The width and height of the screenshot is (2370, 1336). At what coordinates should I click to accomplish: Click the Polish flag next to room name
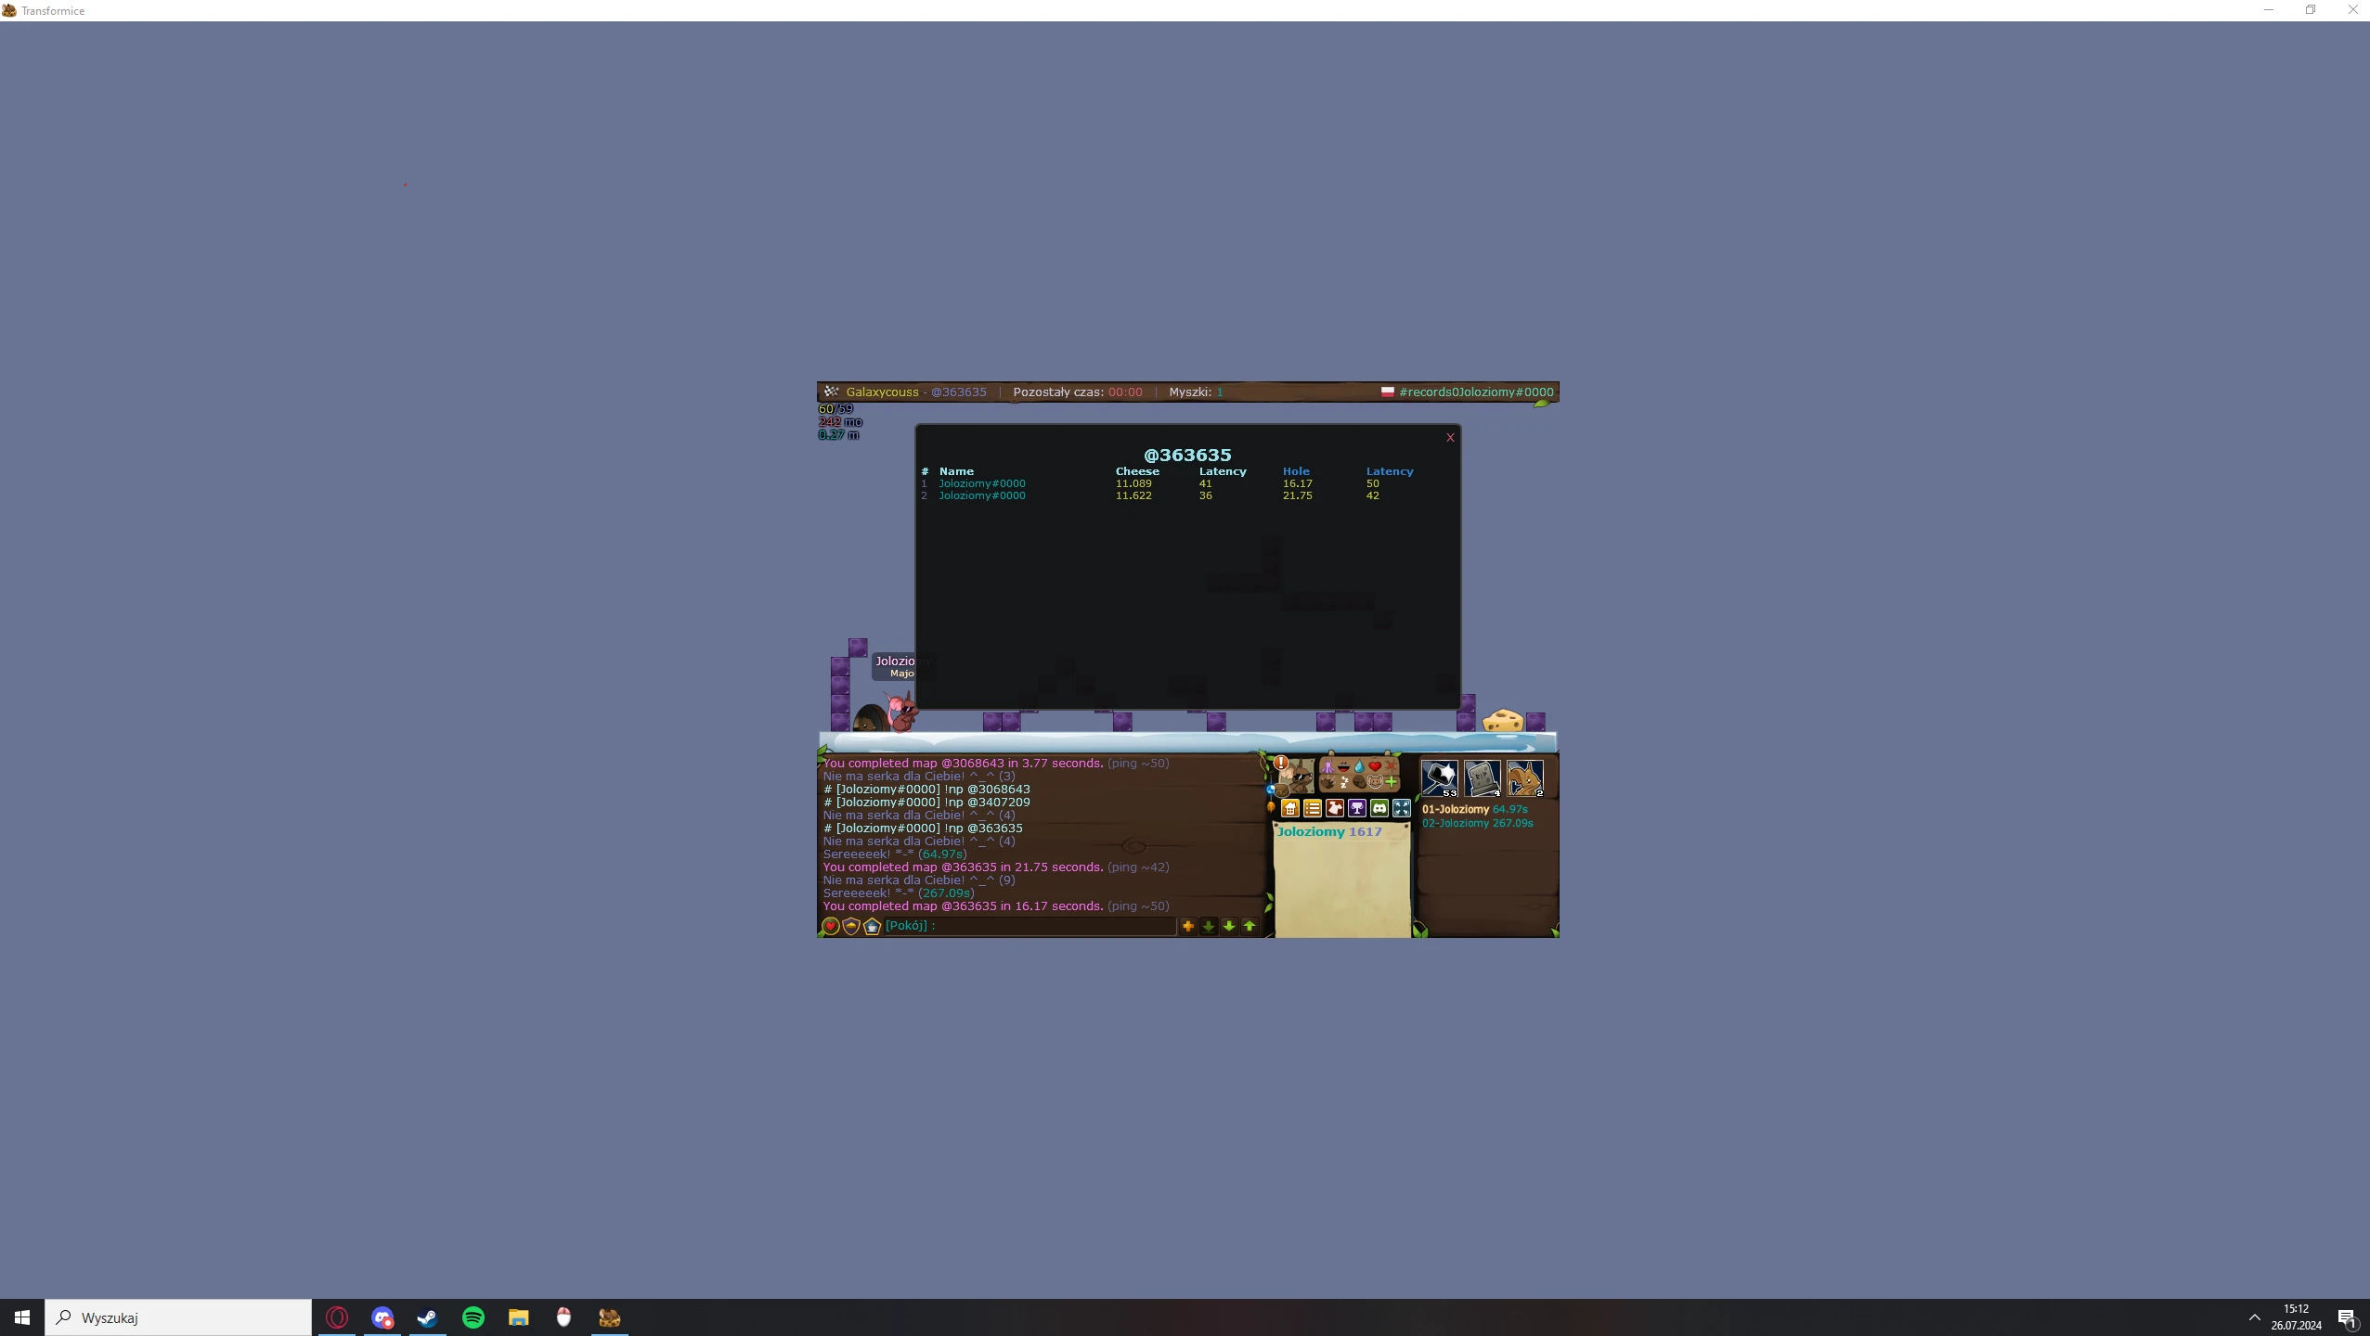point(1387,392)
